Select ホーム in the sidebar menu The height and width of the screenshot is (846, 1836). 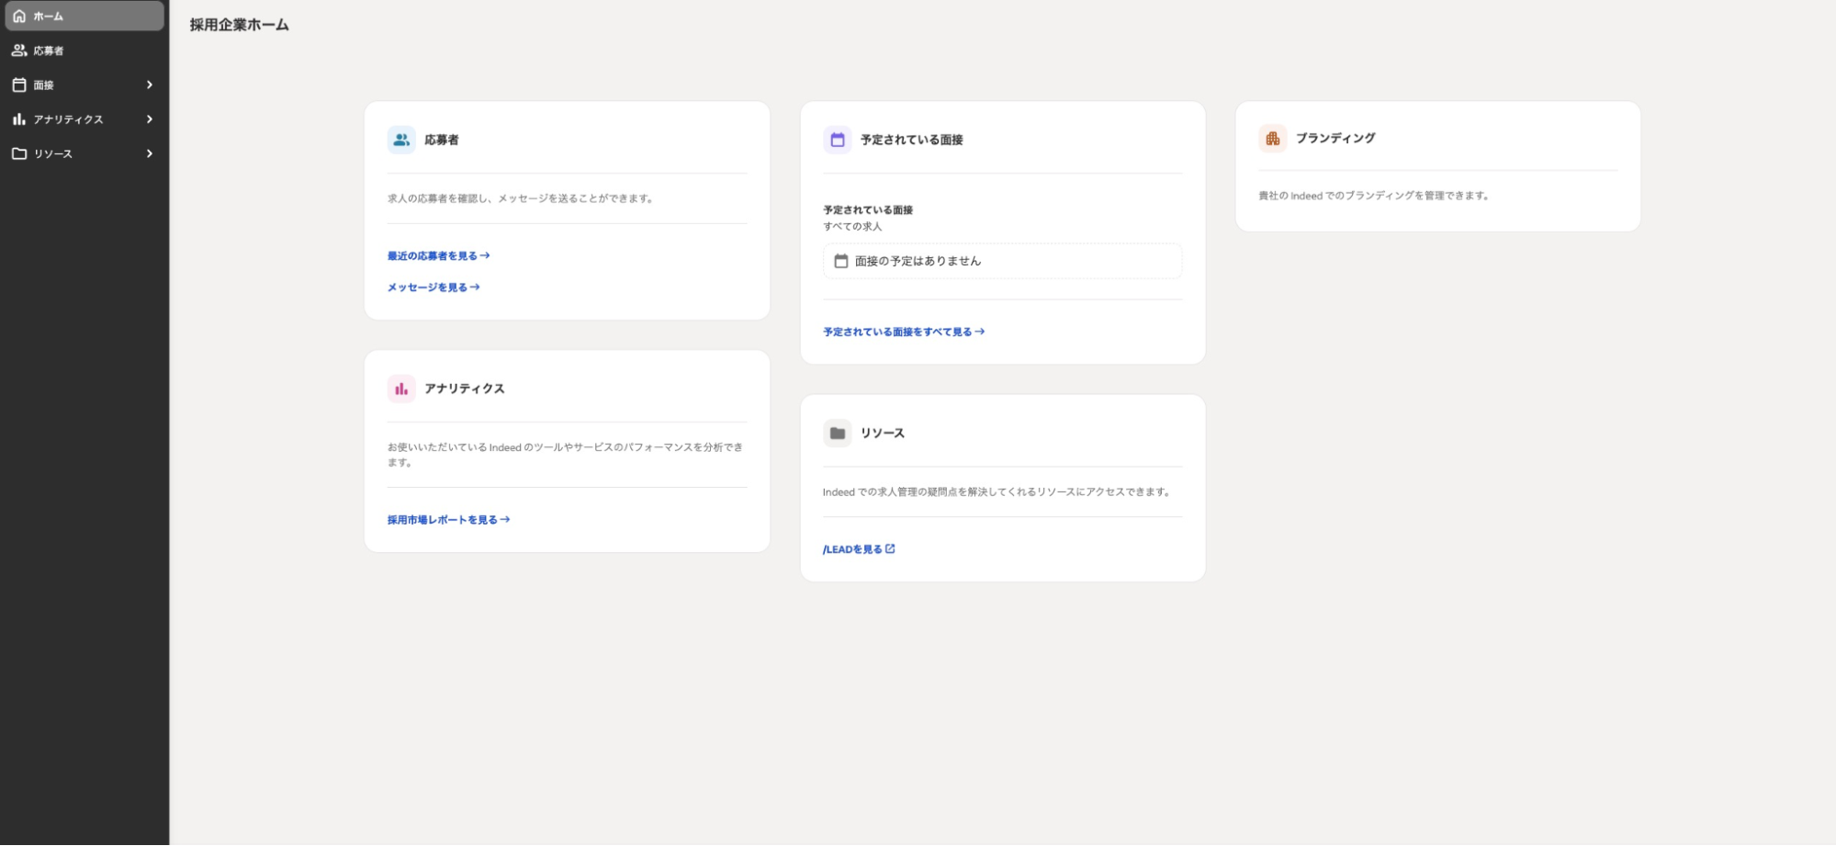pos(83,17)
